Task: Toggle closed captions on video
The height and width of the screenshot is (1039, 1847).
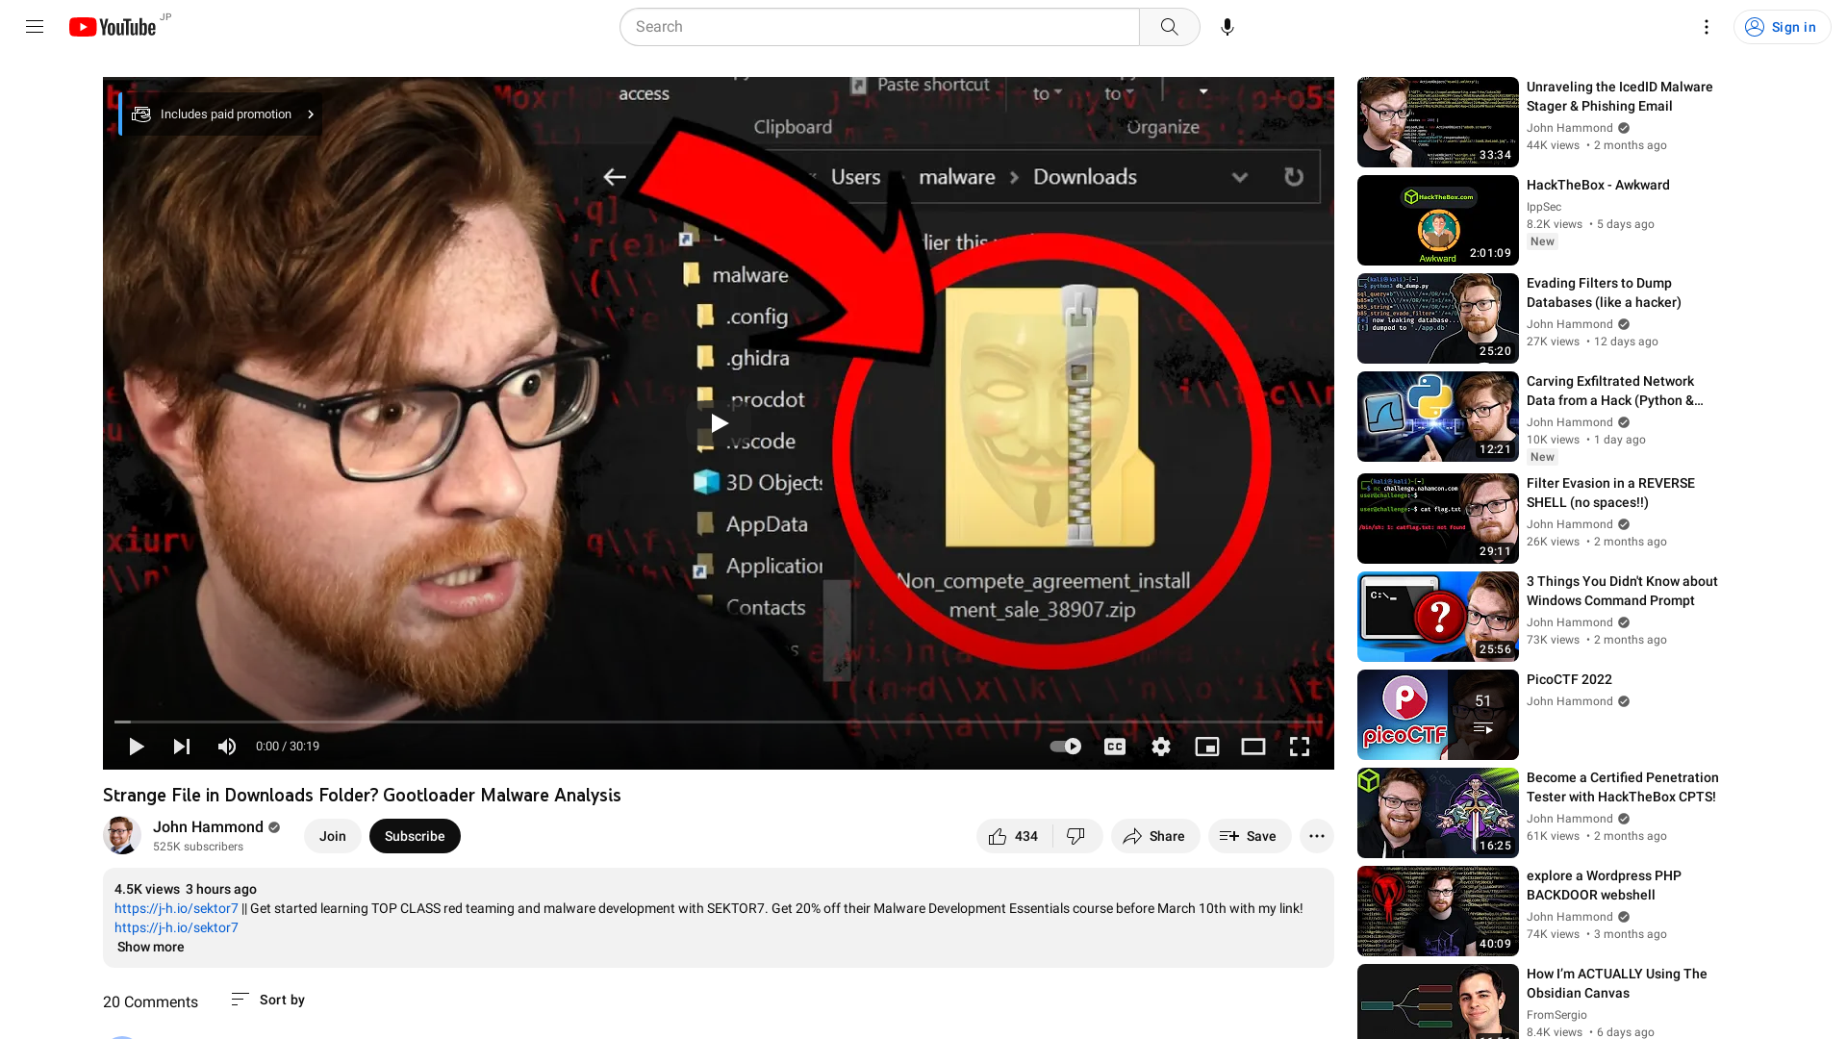Action: pos(1114,746)
